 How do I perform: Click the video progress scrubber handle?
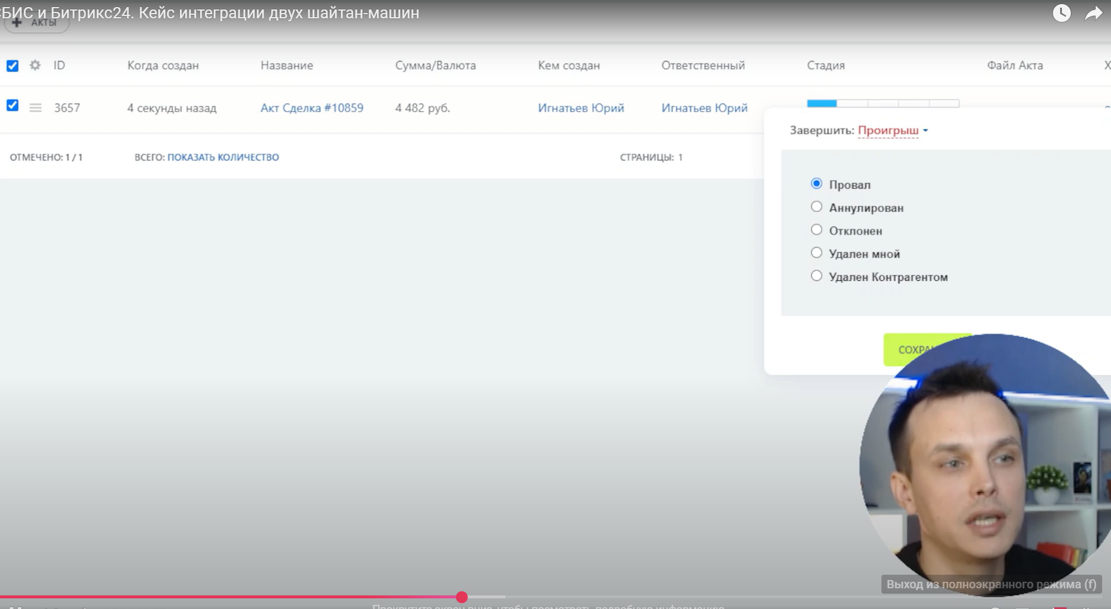pos(462,597)
